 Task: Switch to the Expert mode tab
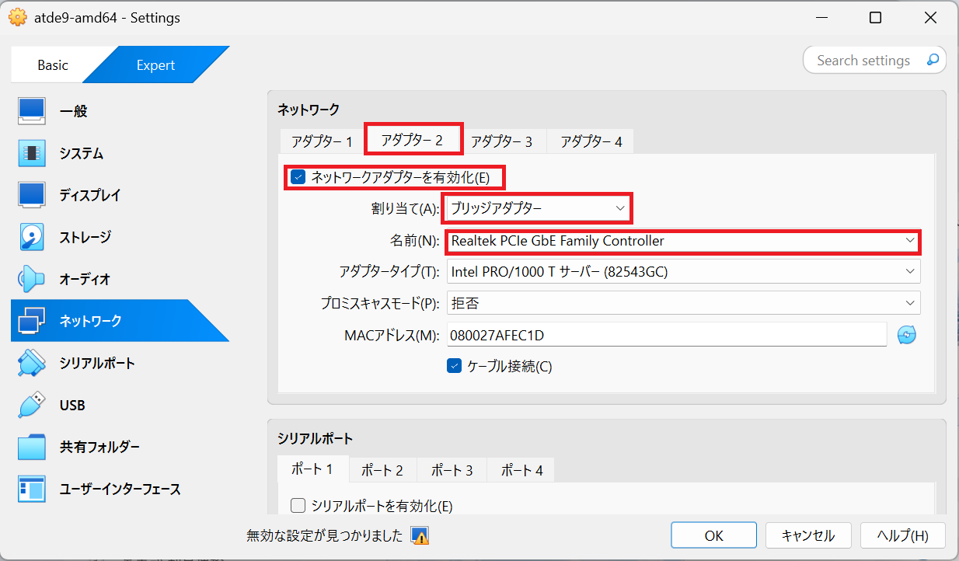click(155, 65)
